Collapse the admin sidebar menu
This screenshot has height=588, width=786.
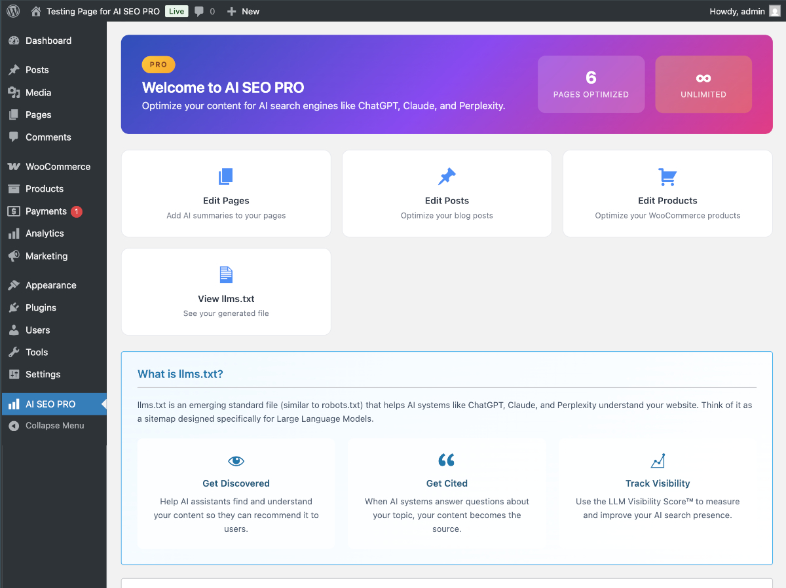(x=54, y=426)
